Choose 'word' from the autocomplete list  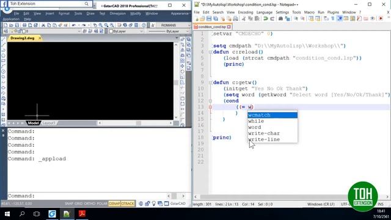click(272, 127)
